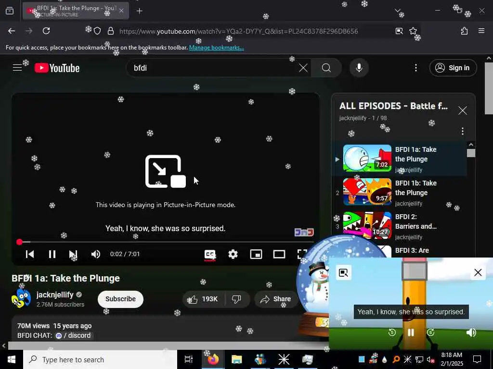Pause the Picture-in-Picture video
Screen dimensions: 493x369
pos(411,332)
